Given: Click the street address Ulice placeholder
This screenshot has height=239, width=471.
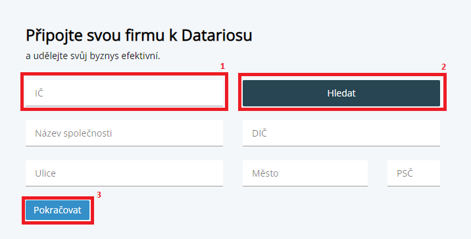Looking at the screenshot, I should (45, 173).
